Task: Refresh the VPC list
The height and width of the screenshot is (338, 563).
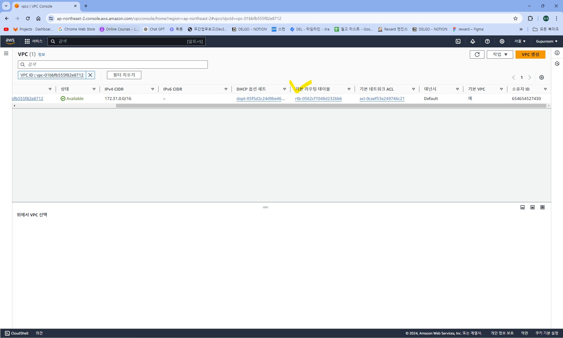Action: [477, 55]
